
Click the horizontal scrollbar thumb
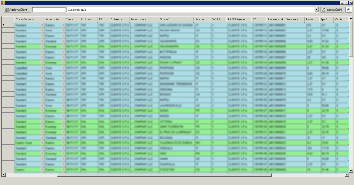pos(138,175)
